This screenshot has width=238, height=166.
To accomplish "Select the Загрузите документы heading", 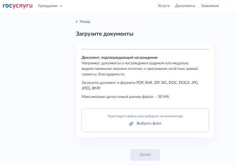I will click(x=105, y=34).
